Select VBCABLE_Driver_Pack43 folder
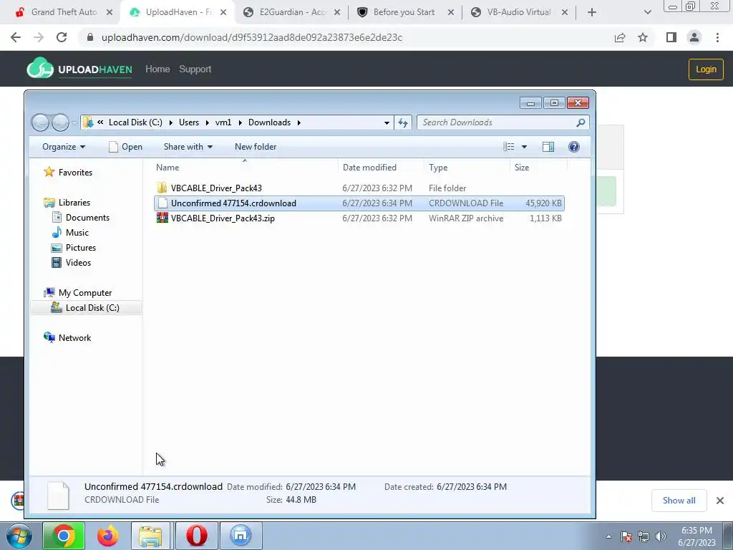 tap(216, 188)
